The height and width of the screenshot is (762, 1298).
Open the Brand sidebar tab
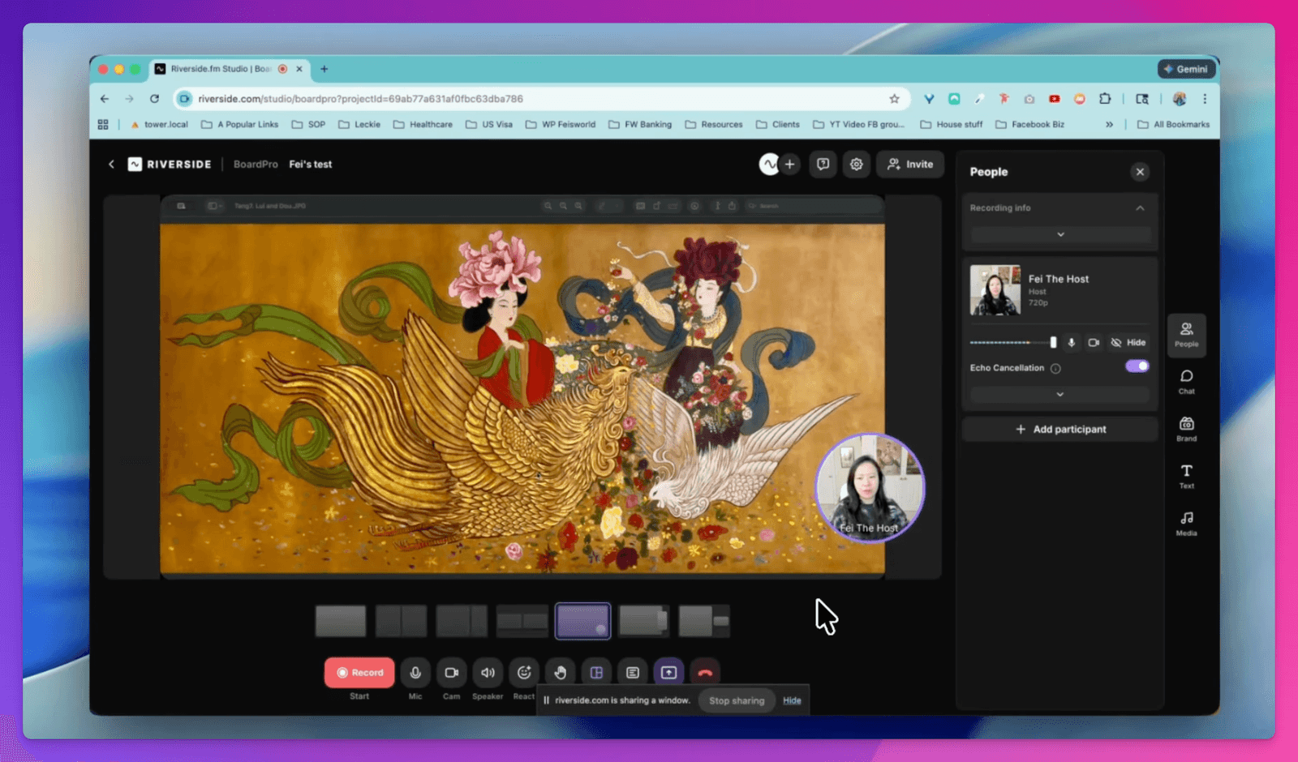tap(1186, 430)
